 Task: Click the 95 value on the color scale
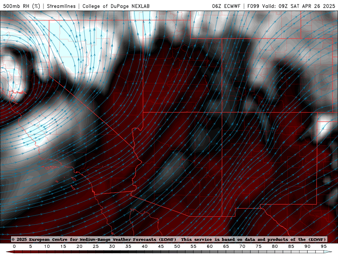click(x=324, y=246)
